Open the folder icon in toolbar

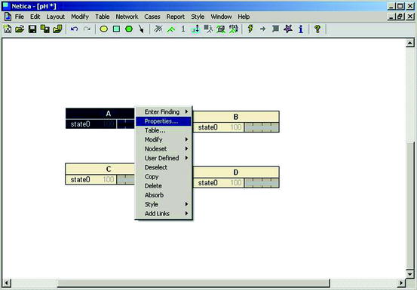[x=20, y=29]
